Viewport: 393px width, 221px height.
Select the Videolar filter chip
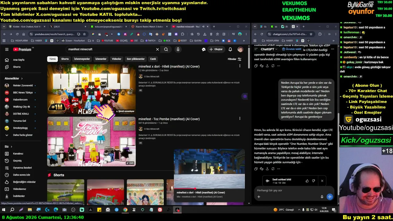point(117,59)
